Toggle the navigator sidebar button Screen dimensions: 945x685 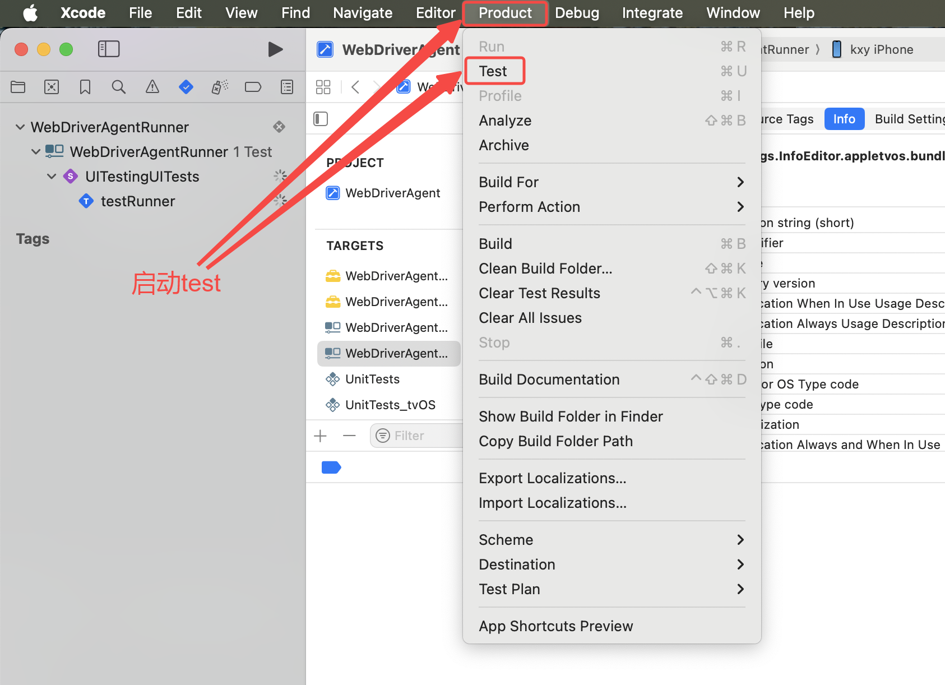pos(109,49)
